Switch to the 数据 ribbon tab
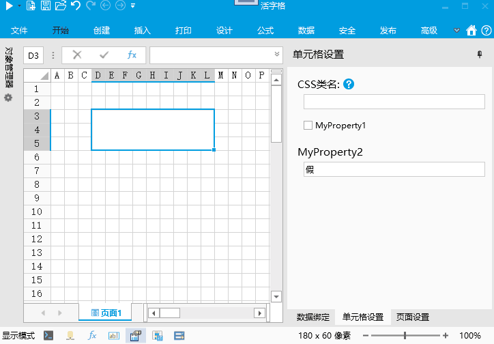This screenshot has height=344, width=494. (x=306, y=31)
